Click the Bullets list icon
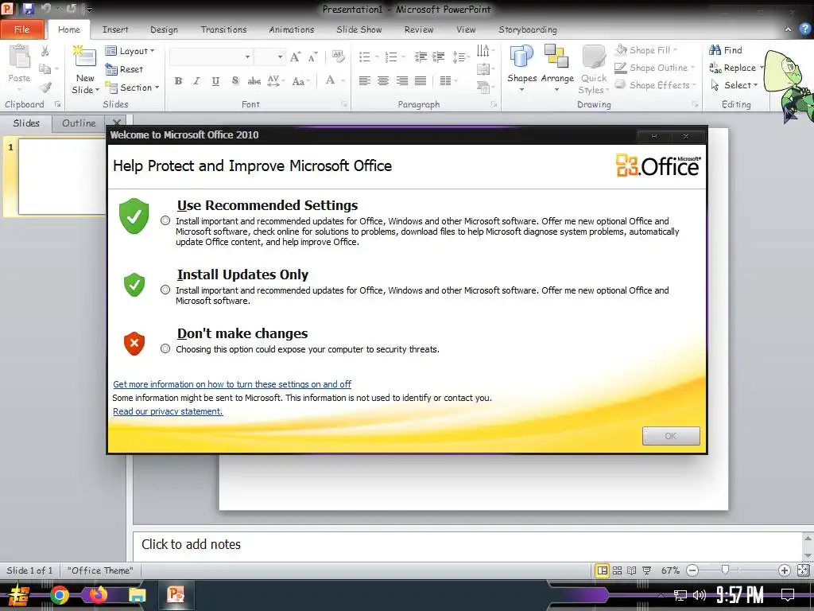This screenshot has width=814, height=611. (x=365, y=56)
